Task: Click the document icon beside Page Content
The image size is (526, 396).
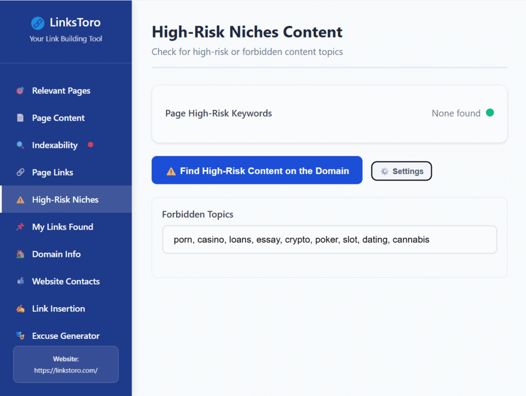Action: [x=20, y=118]
